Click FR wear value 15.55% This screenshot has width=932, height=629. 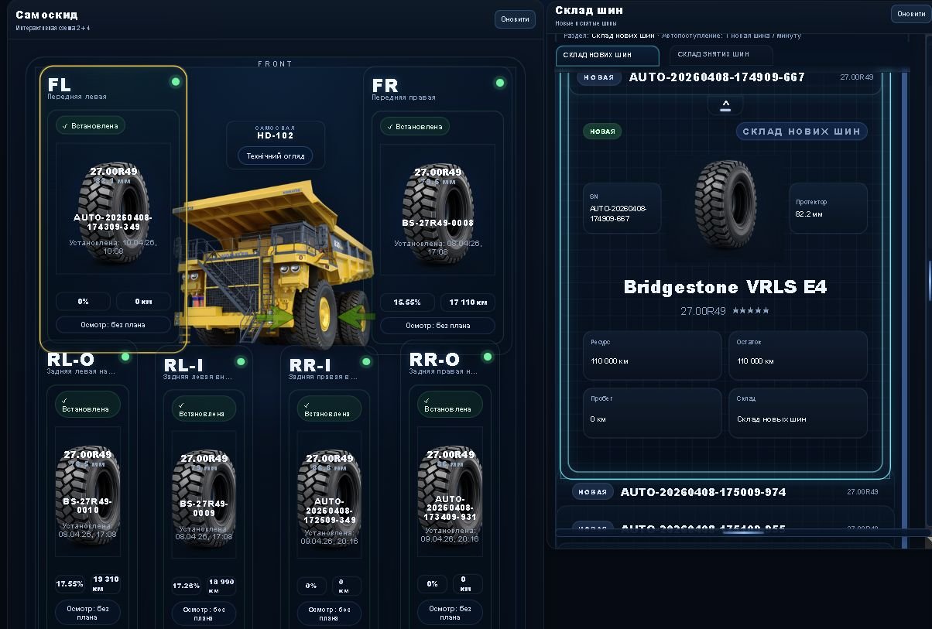tap(408, 303)
